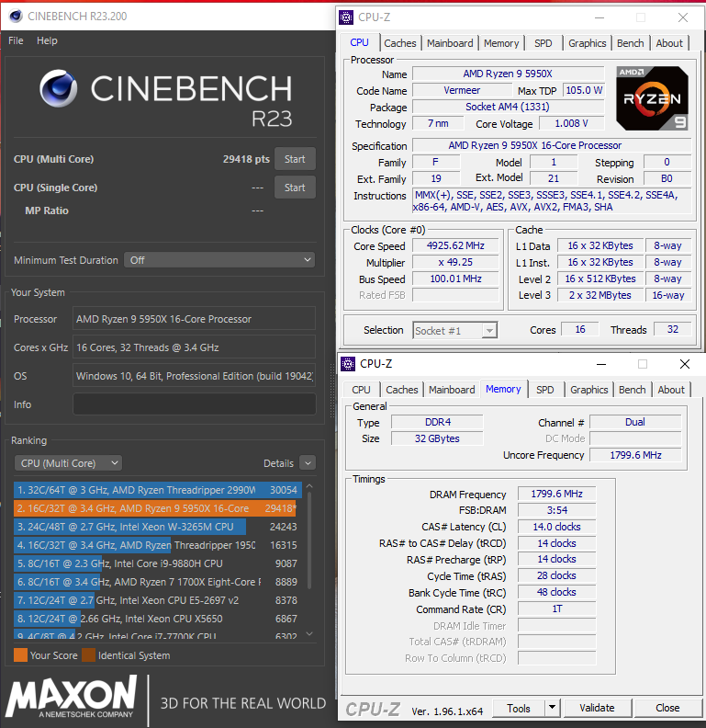The image size is (706, 728).
Task: Click the Tools button in CPU-Z
Action: tap(519, 708)
